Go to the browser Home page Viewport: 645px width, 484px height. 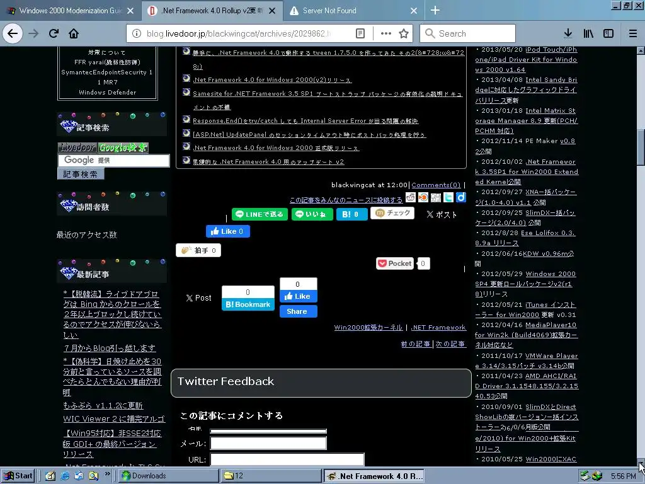(74, 33)
